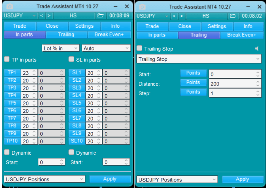
Task: Open the Lot % in dropdown
Action: pyautogui.click(x=61, y=48)
